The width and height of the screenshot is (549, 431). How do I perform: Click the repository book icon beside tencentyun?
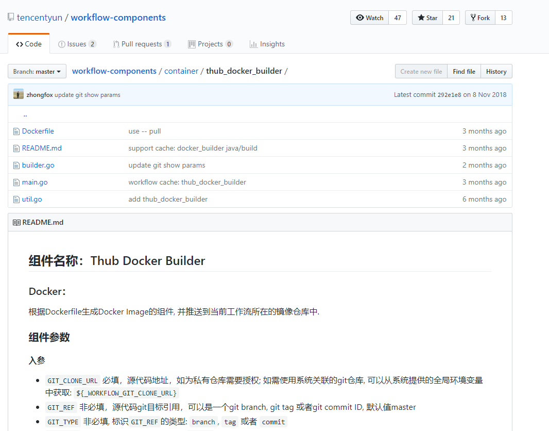(x=11, y=17)
